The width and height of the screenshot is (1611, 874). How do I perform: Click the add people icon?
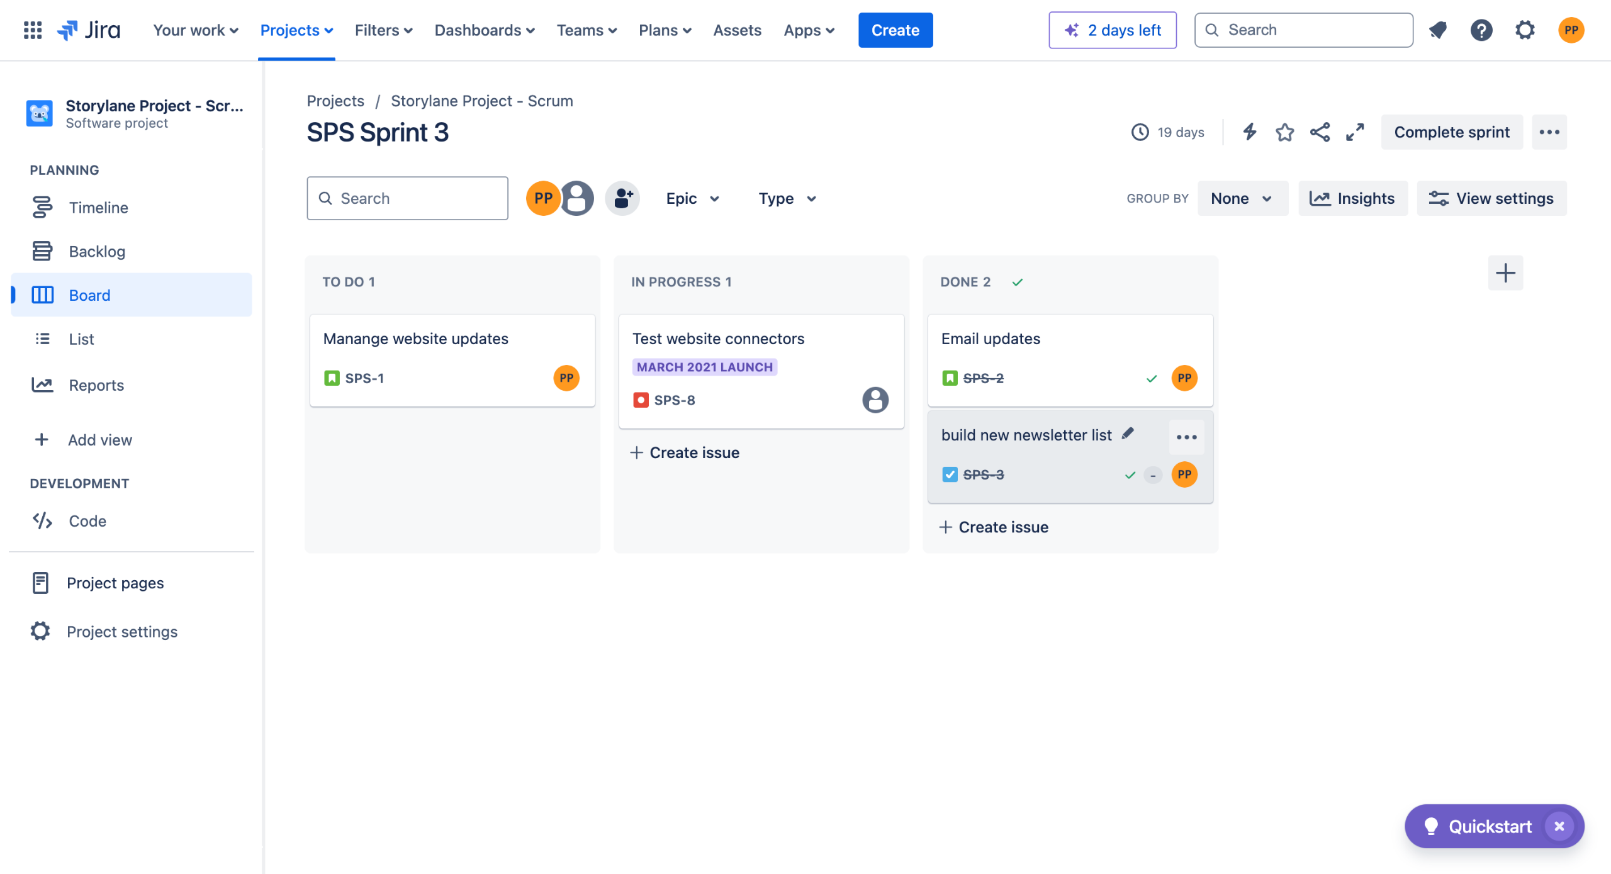coord(622,198)
